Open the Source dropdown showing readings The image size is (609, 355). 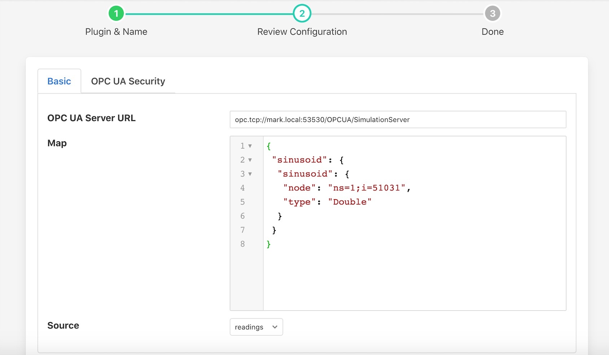(256, 327)
